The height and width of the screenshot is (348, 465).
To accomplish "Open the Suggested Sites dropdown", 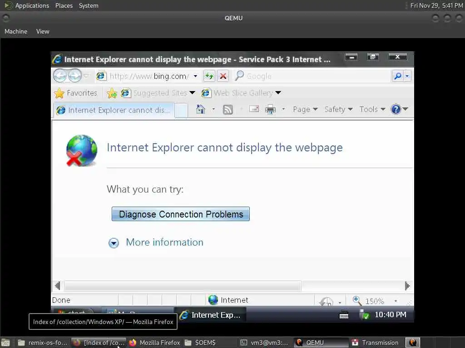I will tap(192, 93).
